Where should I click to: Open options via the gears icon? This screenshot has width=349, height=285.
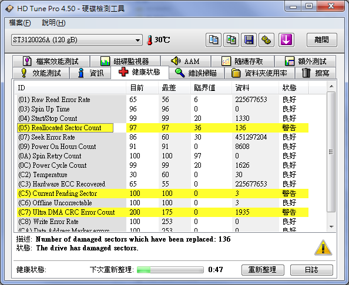pos(266,40)
